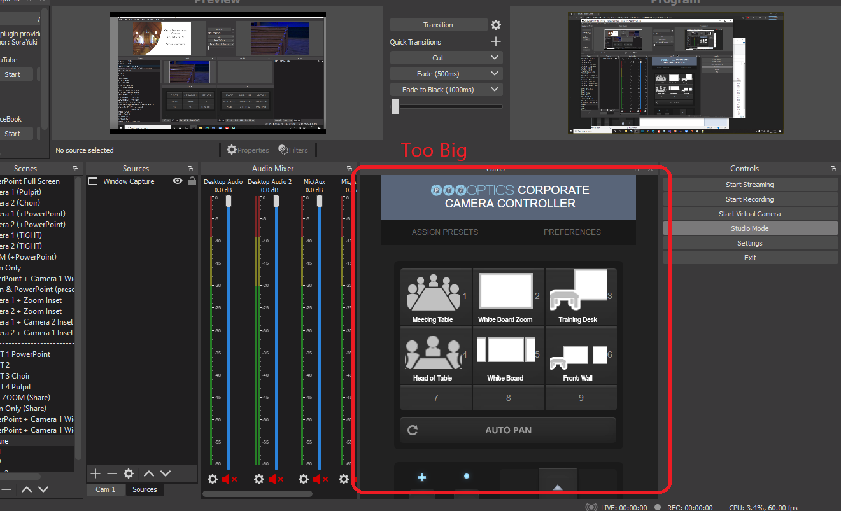
Task: Open Settings from Controls
Action: tap(750, 243)
